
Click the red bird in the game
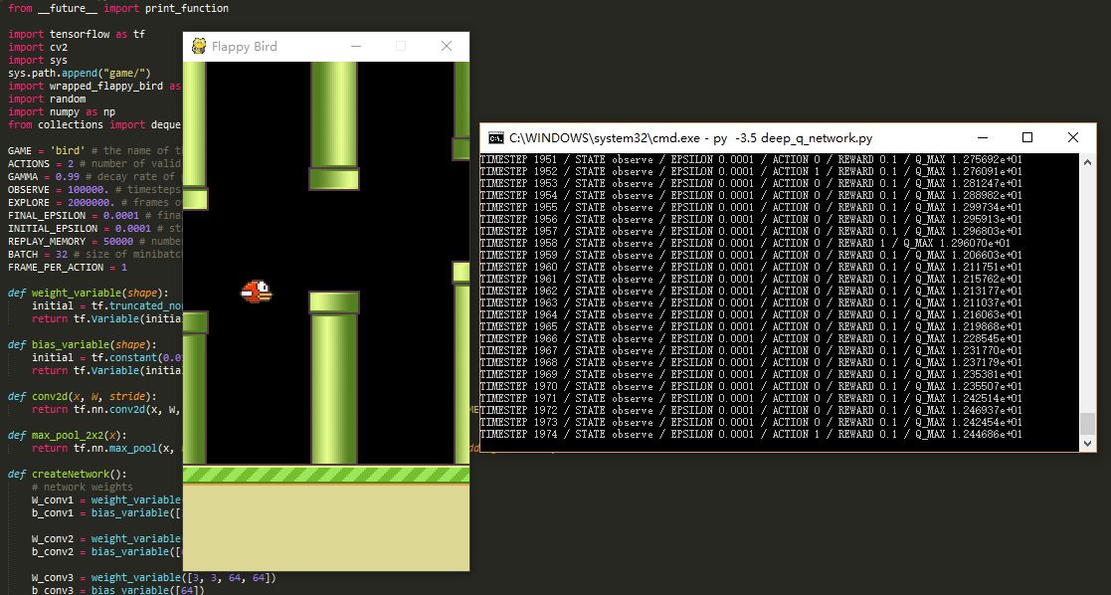[x=257, y=291]
